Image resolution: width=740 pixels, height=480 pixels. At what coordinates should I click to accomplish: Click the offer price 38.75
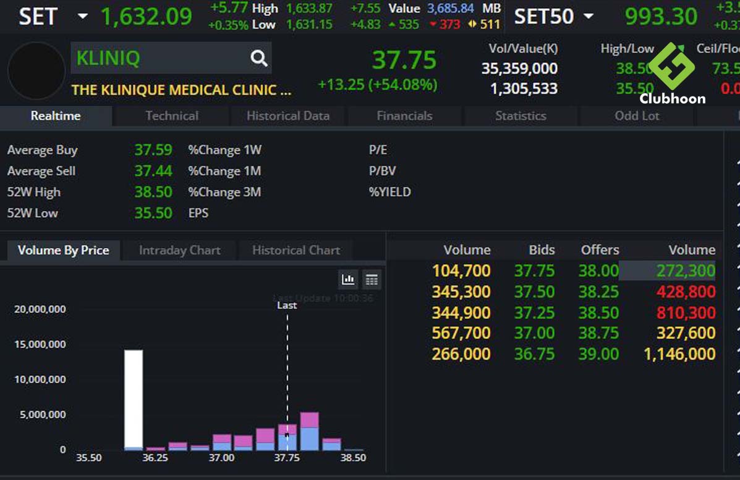point(598,333)
